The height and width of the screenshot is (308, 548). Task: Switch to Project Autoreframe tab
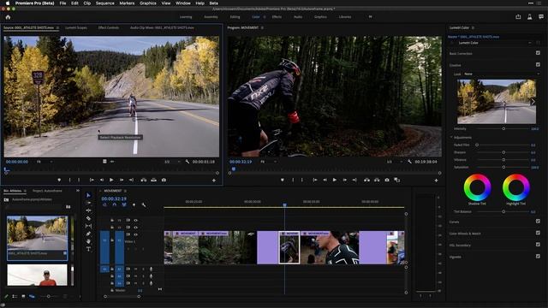click(x=47, y=191)
